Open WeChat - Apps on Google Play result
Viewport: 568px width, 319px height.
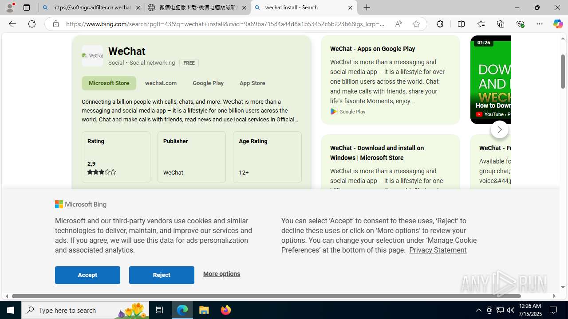(372, 49)
